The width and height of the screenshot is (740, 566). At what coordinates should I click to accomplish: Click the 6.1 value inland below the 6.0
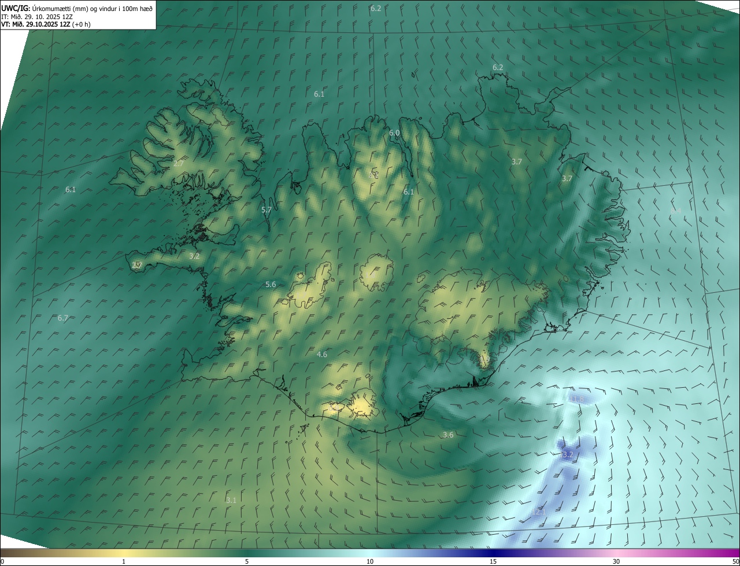(x=409, y=192)
